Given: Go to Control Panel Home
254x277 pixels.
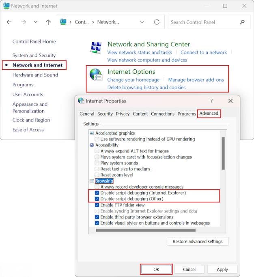Looking at the screenshot, I should point(34,41).
